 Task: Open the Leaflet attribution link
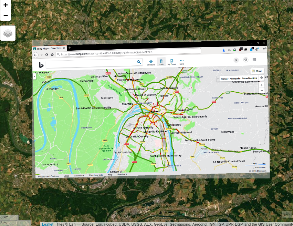48,224
